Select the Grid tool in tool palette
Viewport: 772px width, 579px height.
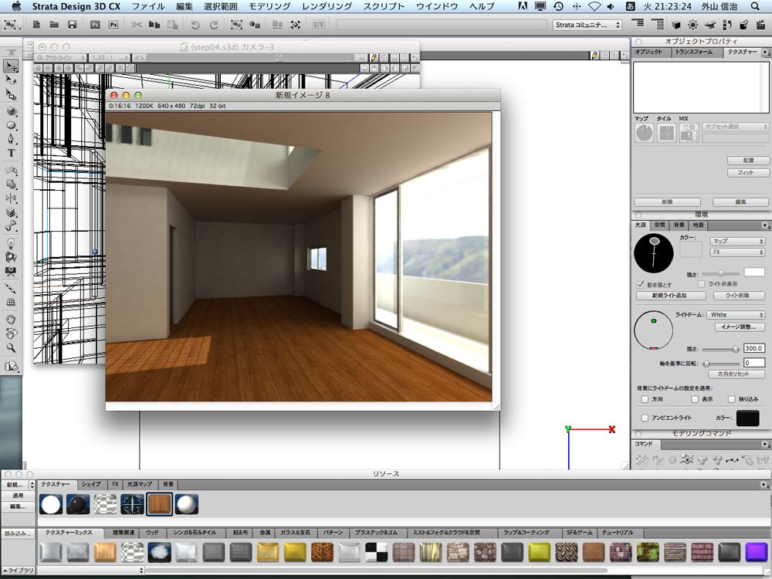click(x=11, y=303)
